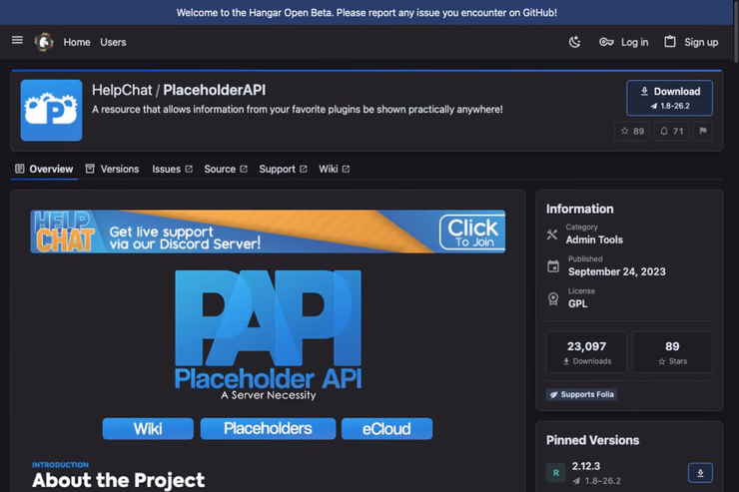Click the HelpChat Discord banner
Screen dimensions: 739x492
268,232
